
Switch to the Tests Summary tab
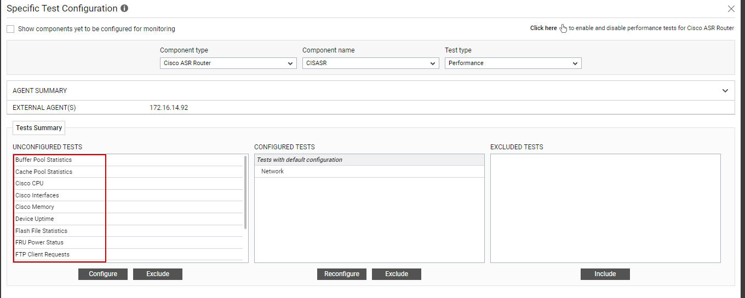39,128
